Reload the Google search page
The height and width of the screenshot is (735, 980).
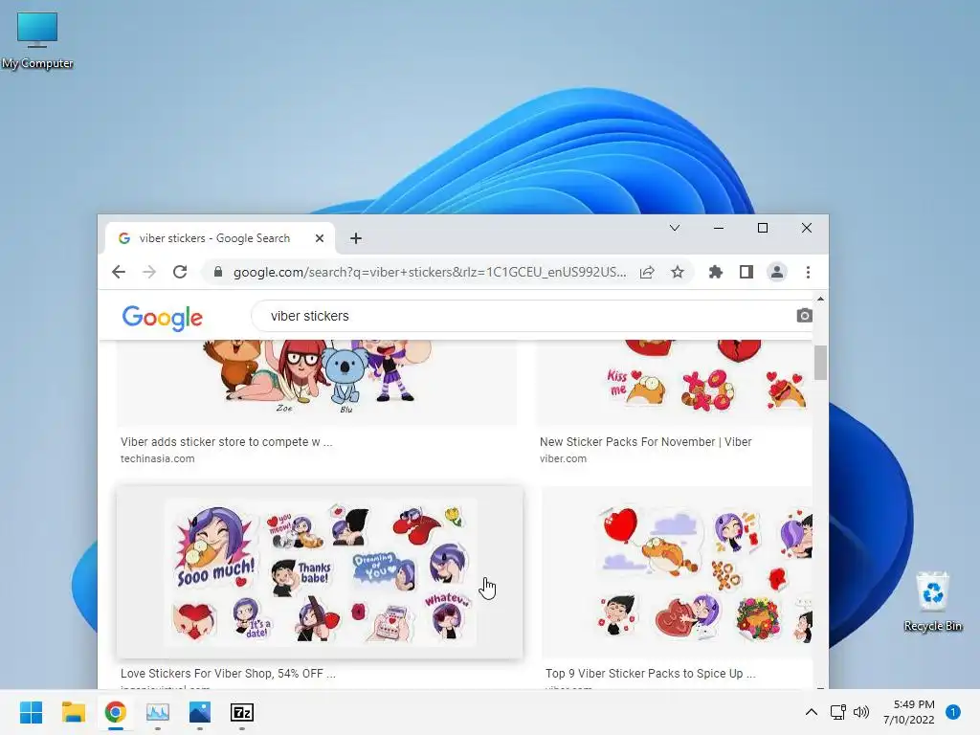pos(180,272)
